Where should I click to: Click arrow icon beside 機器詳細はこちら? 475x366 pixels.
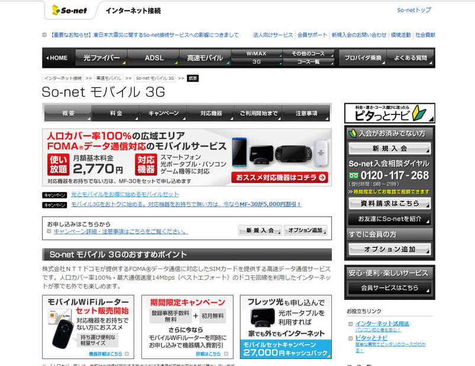pos(127,354)
